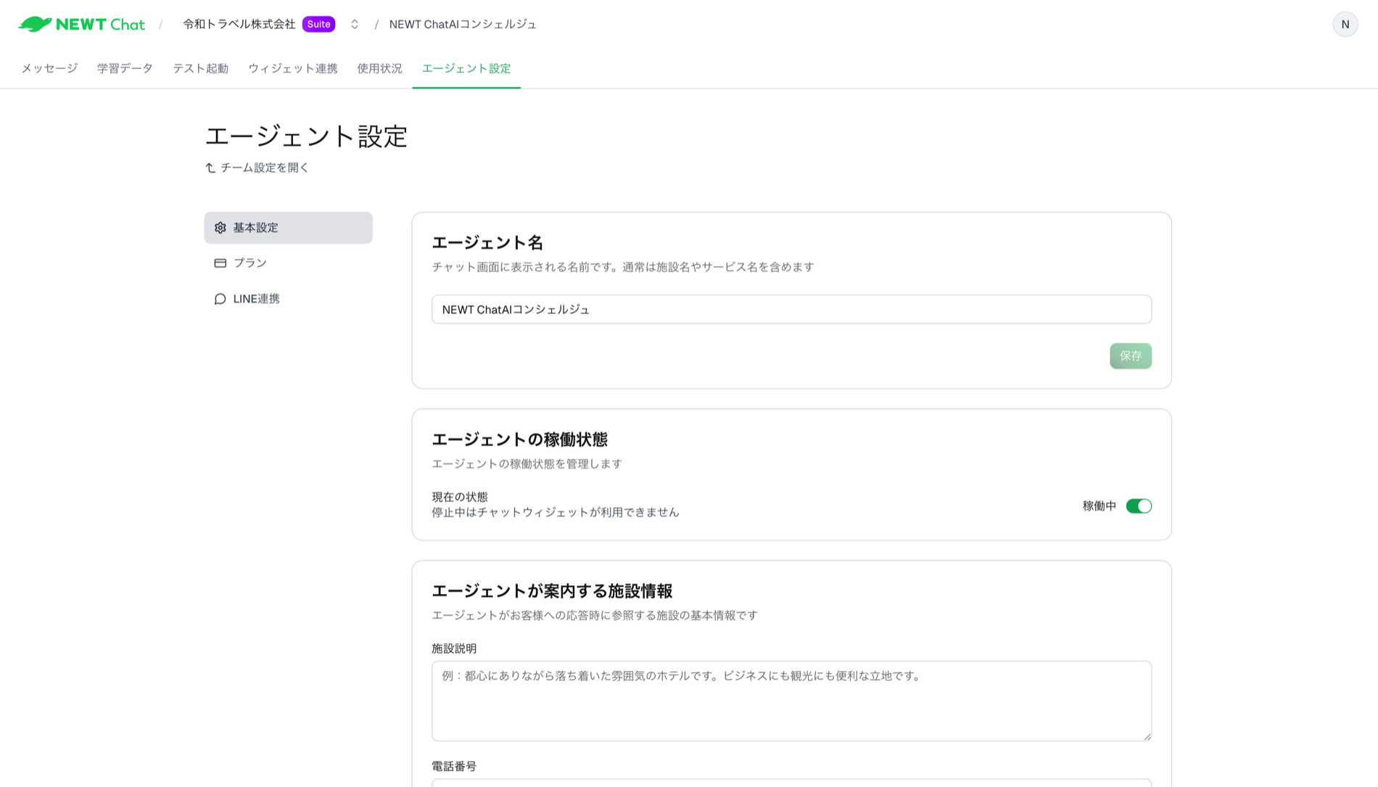Open the N user avatar in top right

click(x=1345, y=23)
